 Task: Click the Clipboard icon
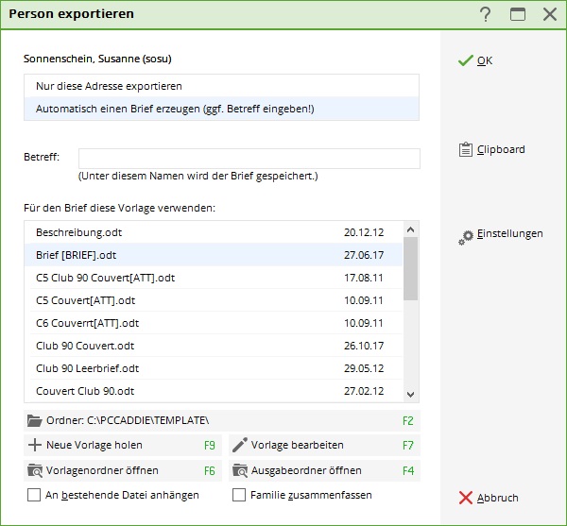click(x=465, y=149)
